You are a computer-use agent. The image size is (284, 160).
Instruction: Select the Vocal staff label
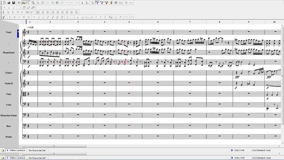pos(8,32)
